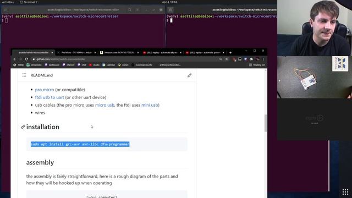Open the Extensions puzzle-piece icon
This screenshot has width=352, height=198.
tap(251, 59)
